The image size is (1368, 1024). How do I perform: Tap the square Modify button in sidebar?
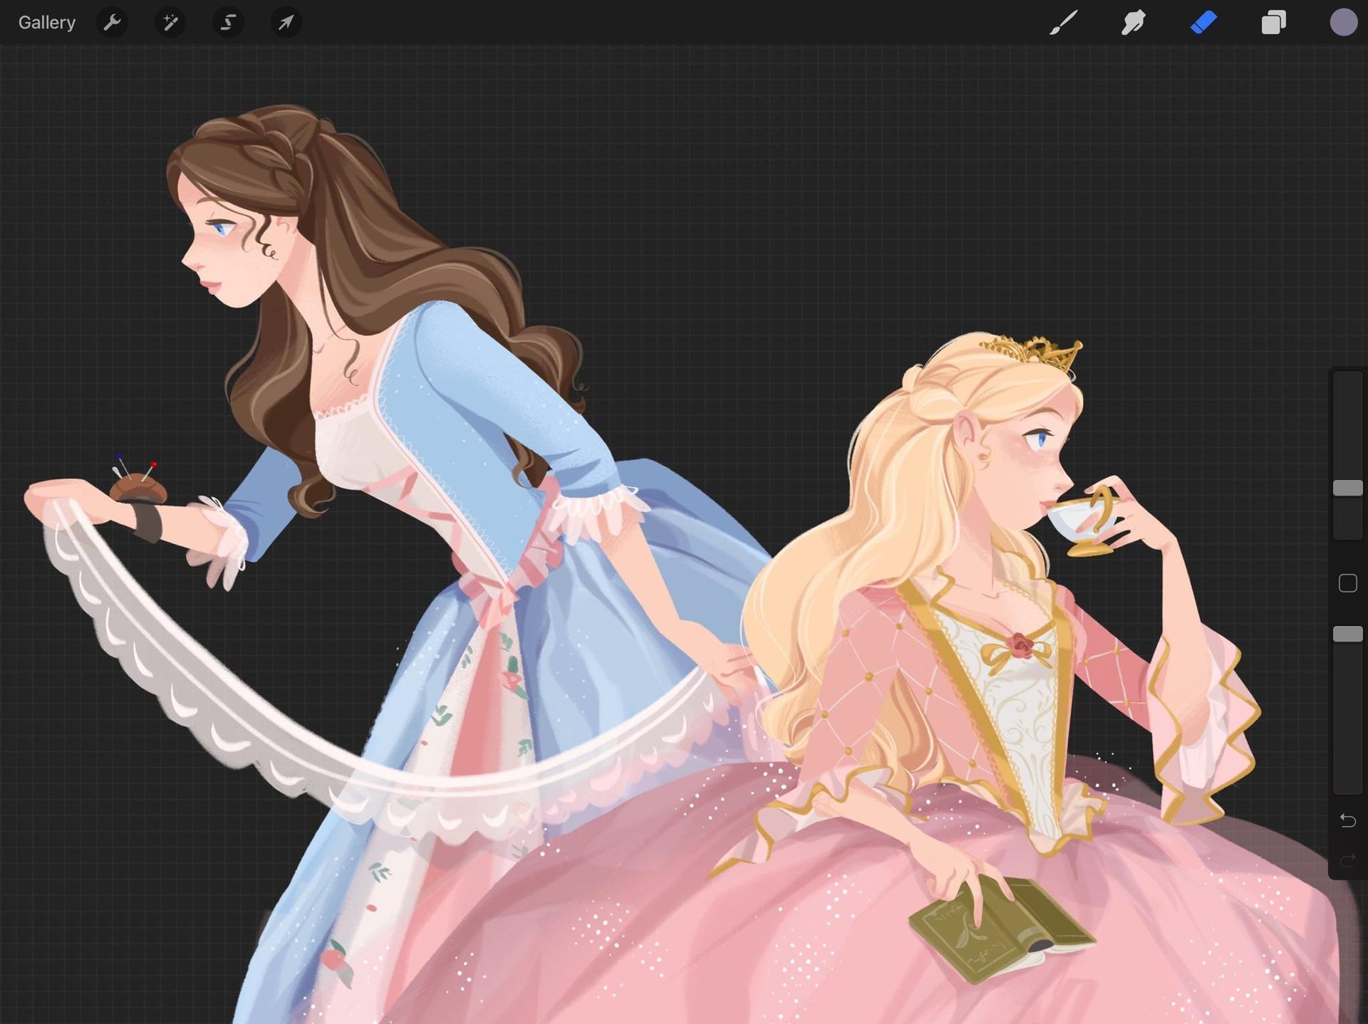click(x=1347, y=583)
